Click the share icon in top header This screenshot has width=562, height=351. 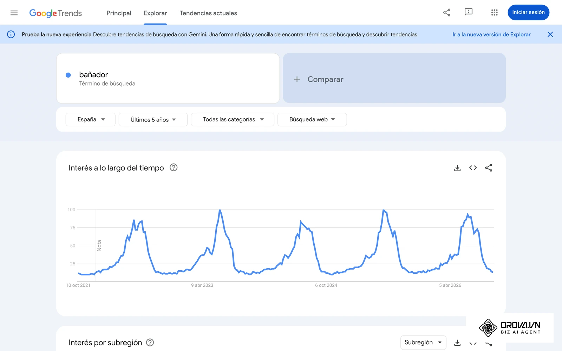tap(446, 13)
